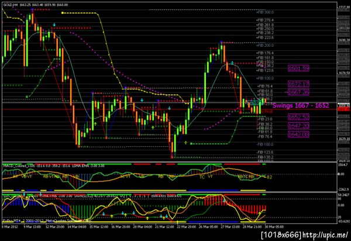Select the 1652.52 magenta price box
This screenshot has width=351, height=241.
(x=298, y=117)
